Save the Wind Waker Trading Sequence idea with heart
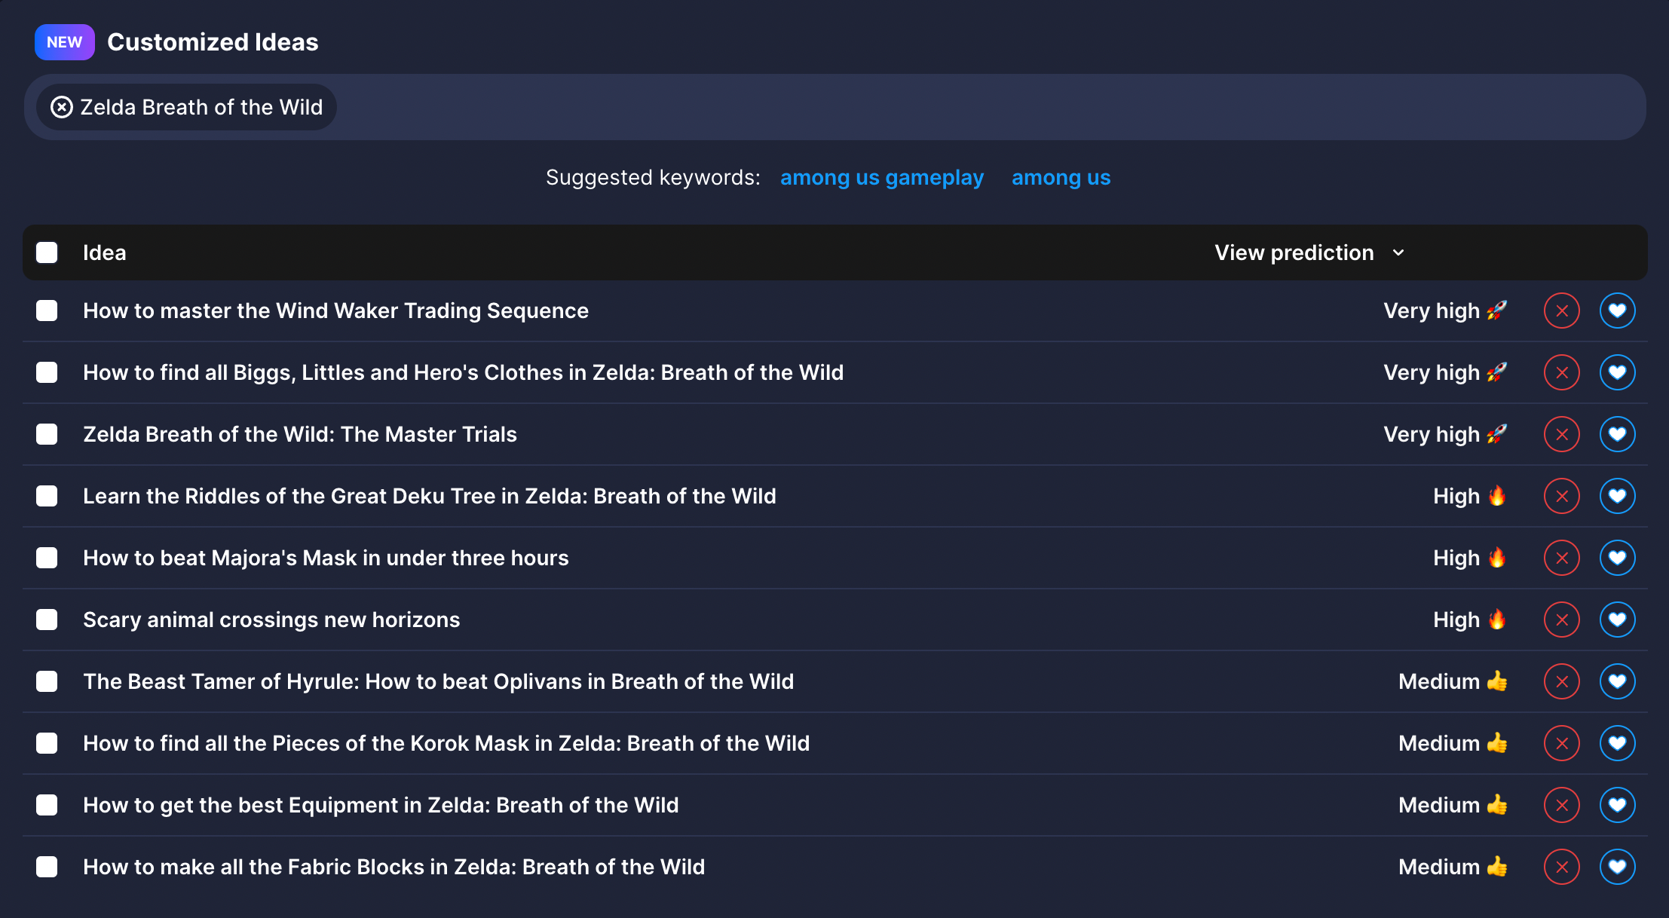This screenshot has width=1669, height=918. point(1617,311)
